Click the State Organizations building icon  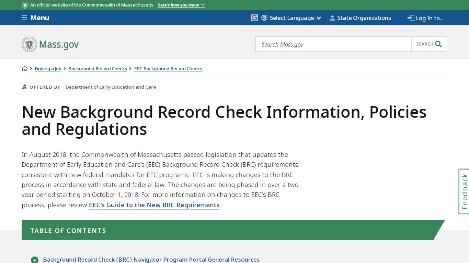[332, 18]
